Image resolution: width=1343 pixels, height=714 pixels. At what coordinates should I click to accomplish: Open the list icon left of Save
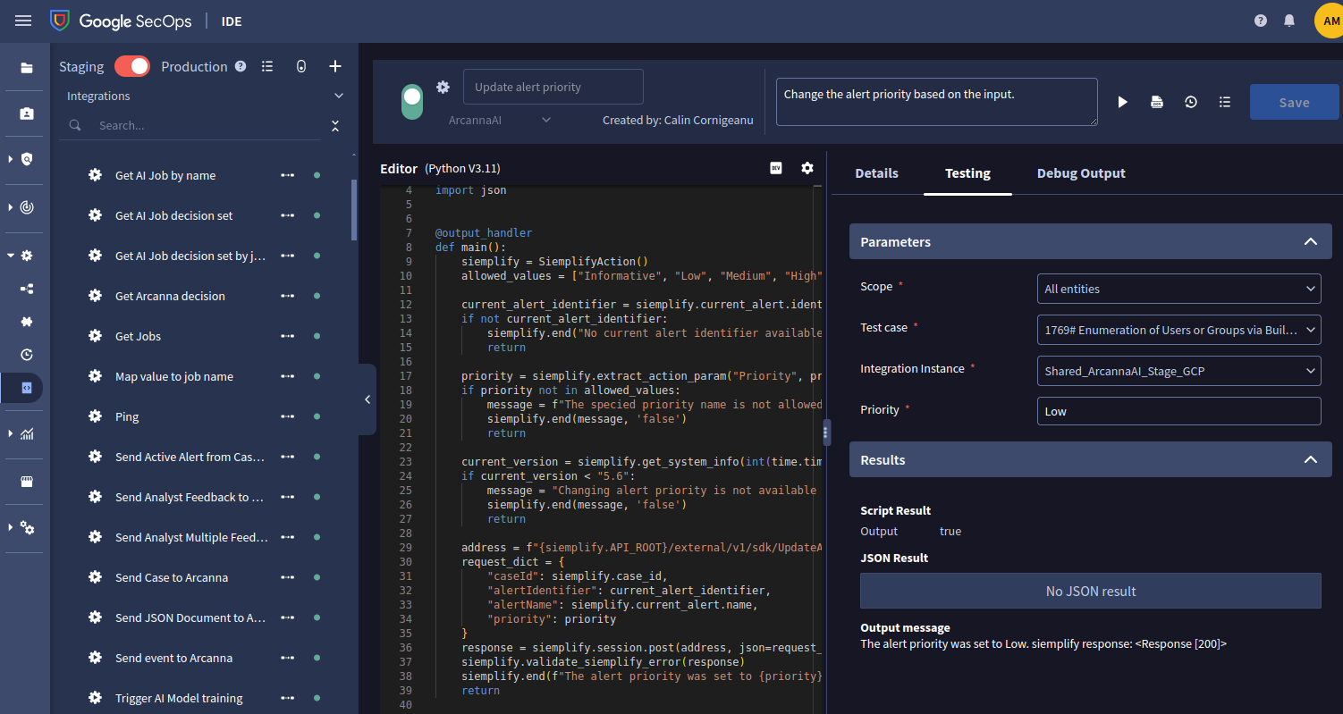[1225, 102]
